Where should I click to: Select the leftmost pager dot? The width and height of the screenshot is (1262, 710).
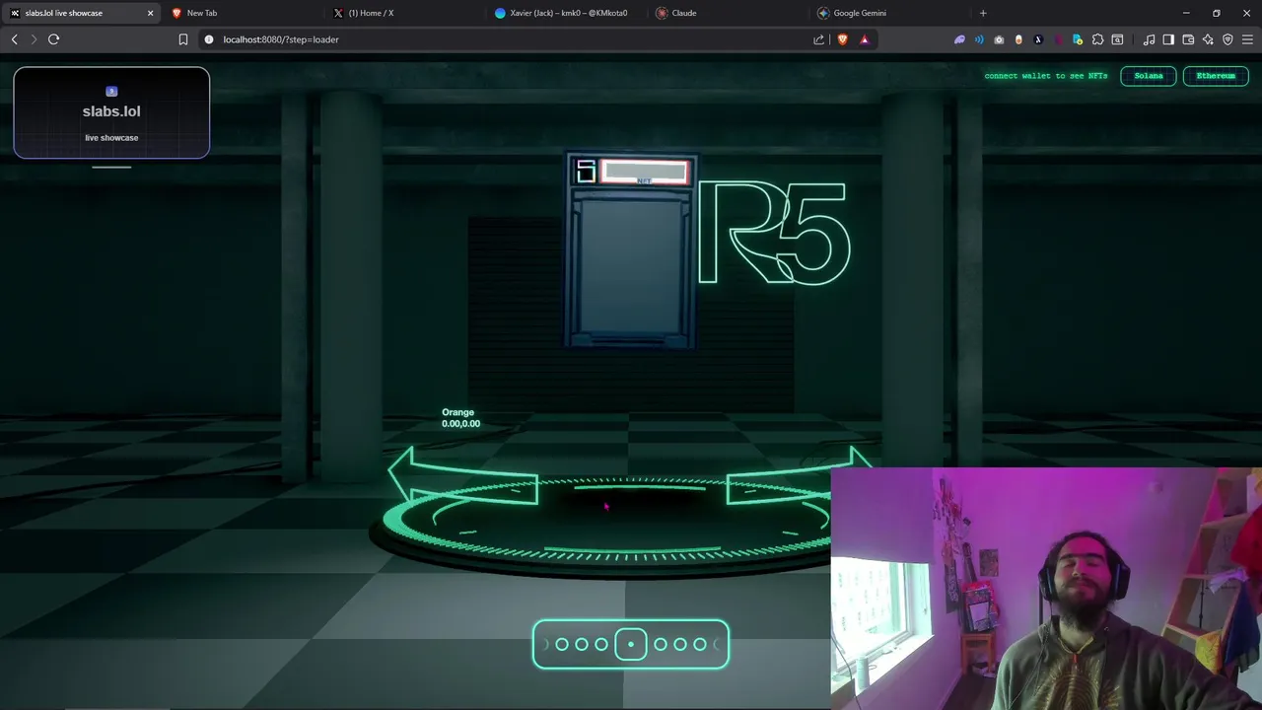(x=562, y=644)
